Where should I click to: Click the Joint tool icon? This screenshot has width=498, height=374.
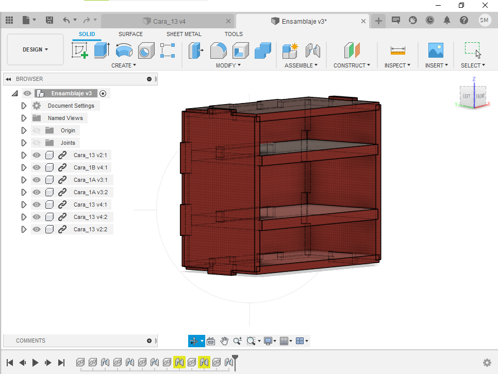(313, 50)
